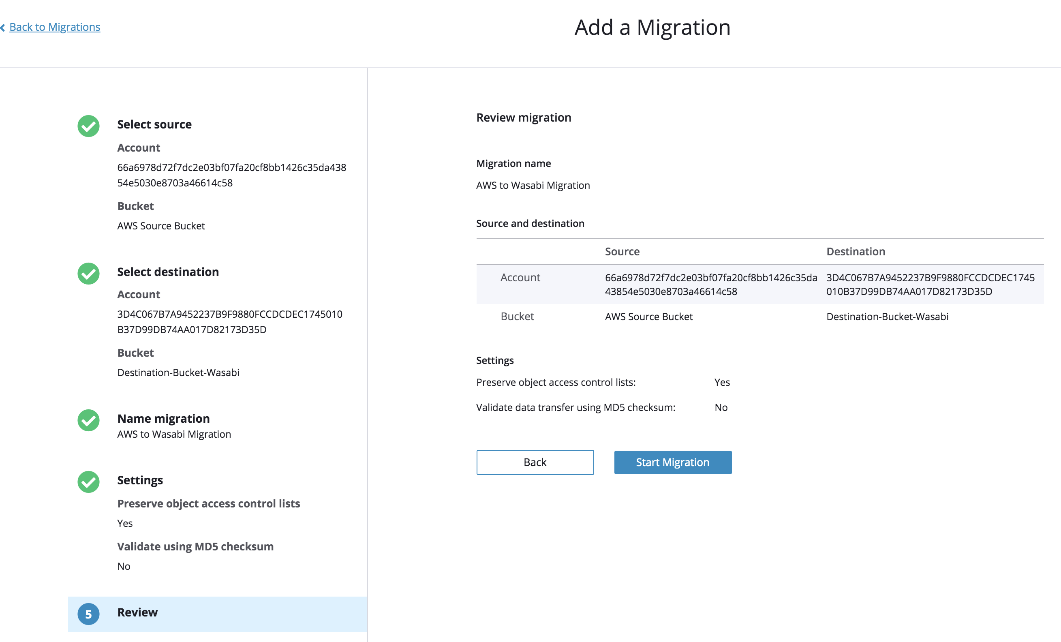Click Destination-Bucket-Wasabi cell in table

point(887,317)
